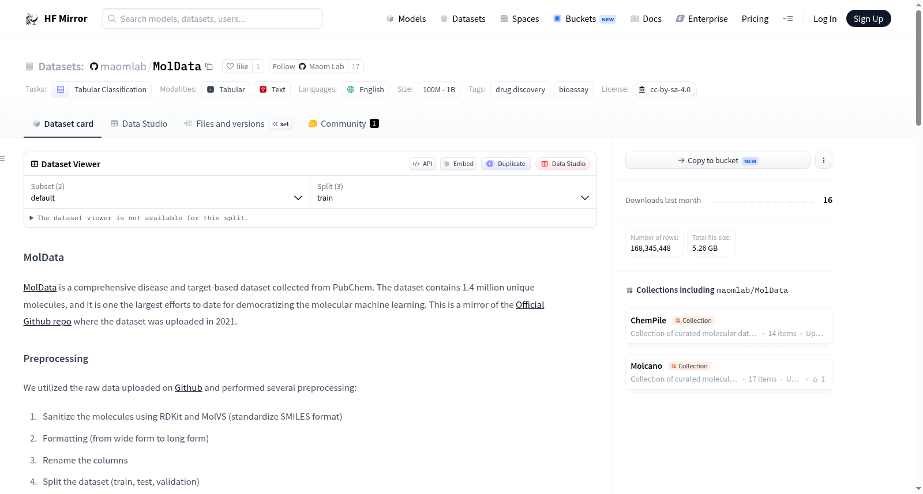Select the Tabular modality tag
Screen dimensions: 923x494
[x=226, y=89]
